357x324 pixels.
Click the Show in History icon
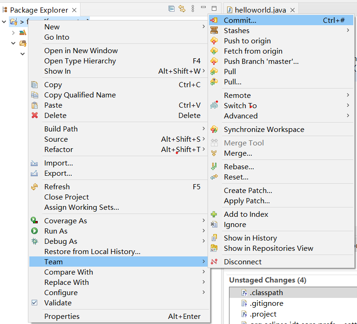(x=214, y=238)
